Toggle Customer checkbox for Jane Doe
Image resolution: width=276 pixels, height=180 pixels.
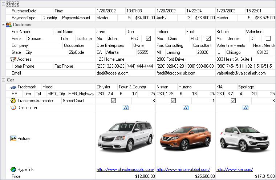tap(148, 39)
